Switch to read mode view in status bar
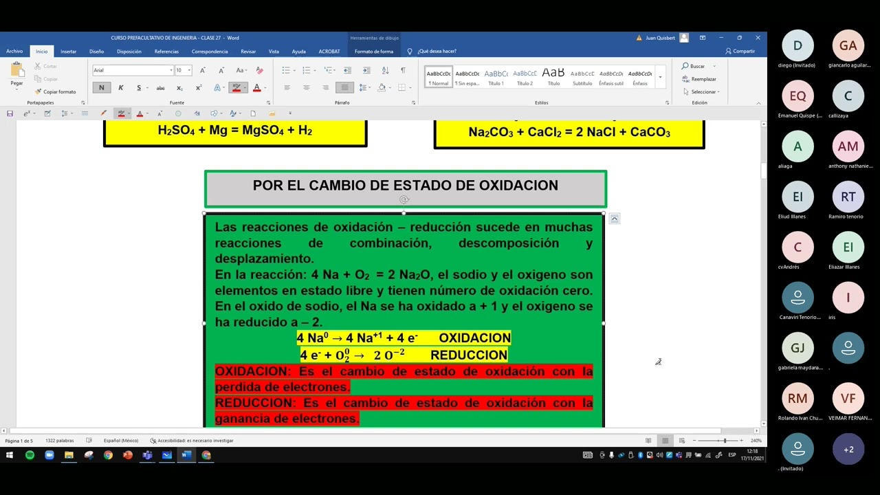The width and height of the screenshot is (880, 495). pyautogui.click(x=648, y=441)
